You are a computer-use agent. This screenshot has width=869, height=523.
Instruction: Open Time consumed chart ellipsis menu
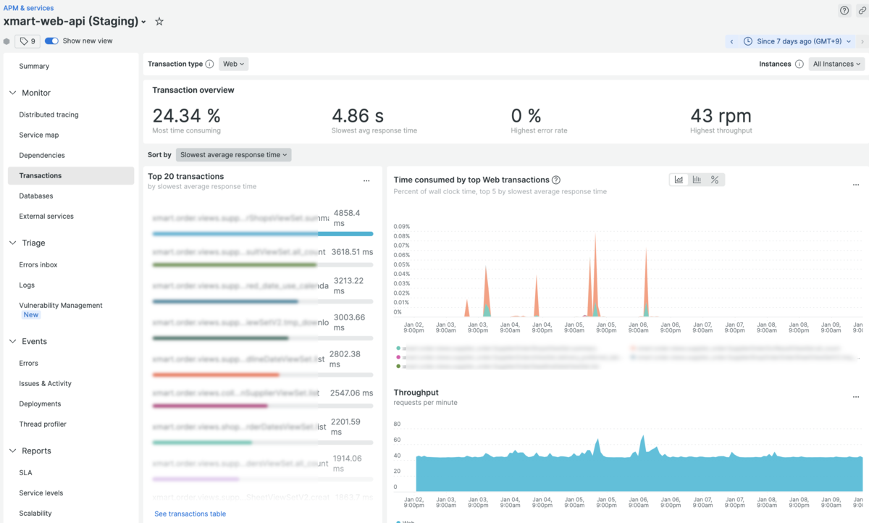[856, 185]
